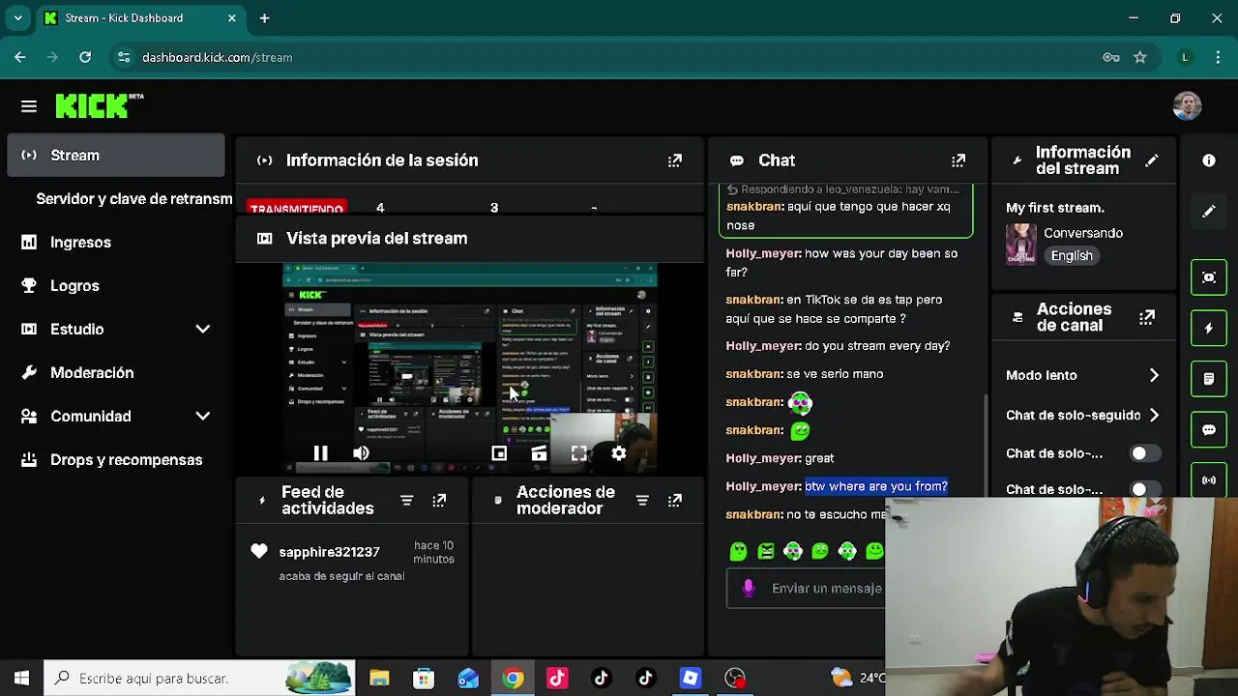
Task: Filter the Acciones de moderador list
Action: (642, 500)
